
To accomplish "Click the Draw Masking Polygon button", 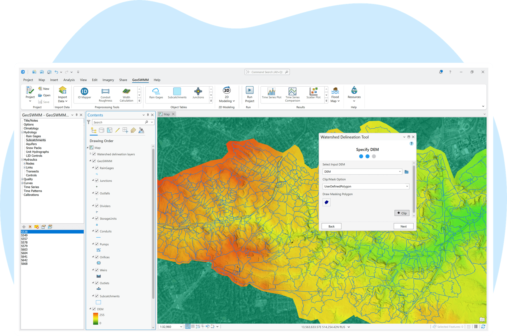I will [x=326, y=202].
